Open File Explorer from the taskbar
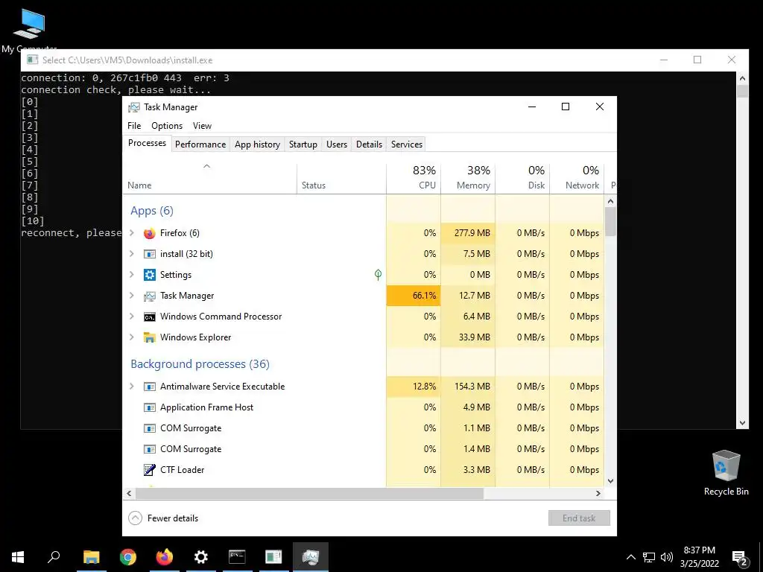Viewport: 763px width, 572px height. 91,557
